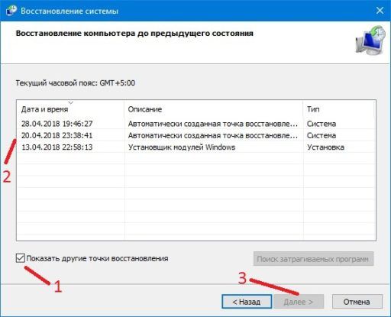
Task: Click 'Установка' type cell
Action: (325, 147)
